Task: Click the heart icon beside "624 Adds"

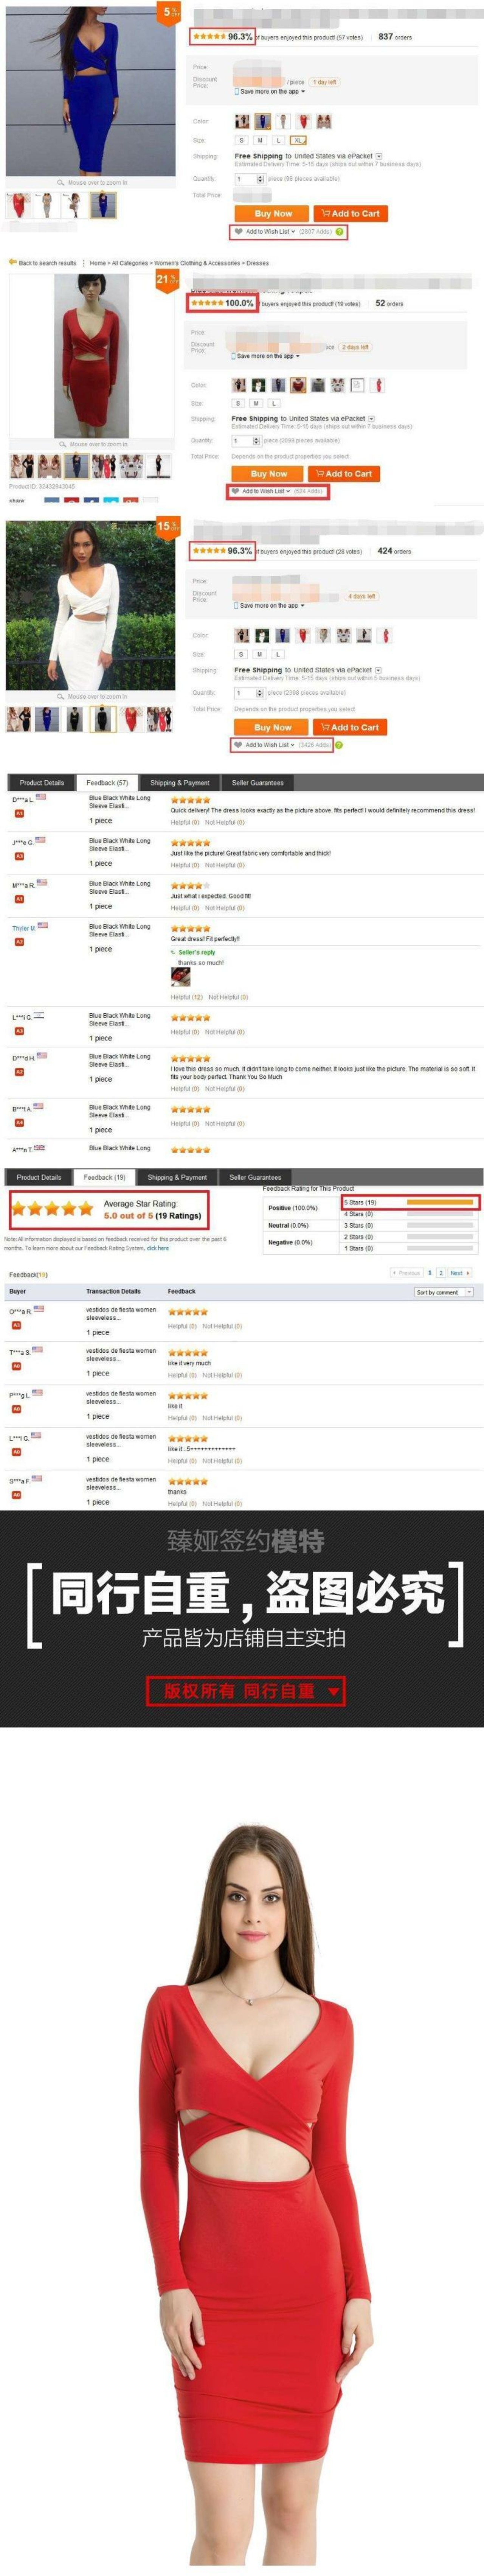Action: click(x=235, y=491)
